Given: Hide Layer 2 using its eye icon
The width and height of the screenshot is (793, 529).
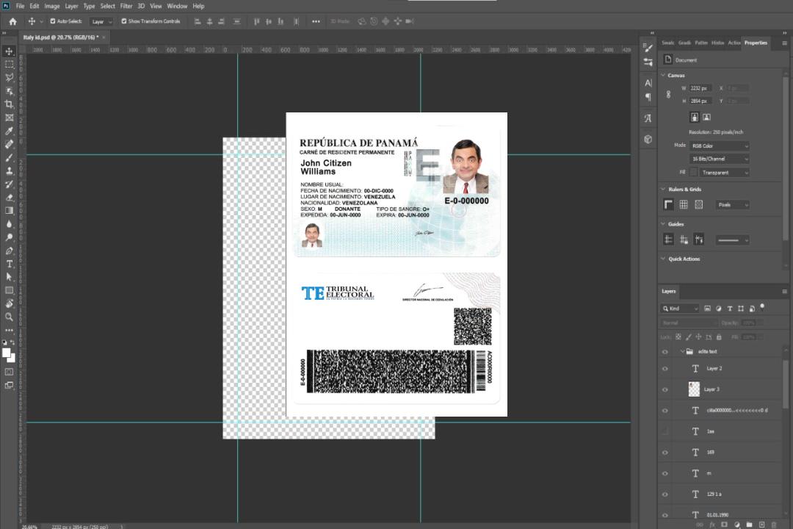Looking at the screenshot, I should point(665,369).
